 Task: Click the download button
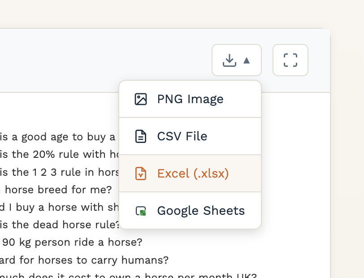pyautogui.click(x=230, y=60)
